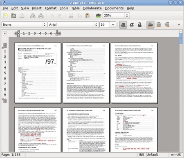Open a file using the Open icon
Screen dimensions: 184x158
point(13,16)
